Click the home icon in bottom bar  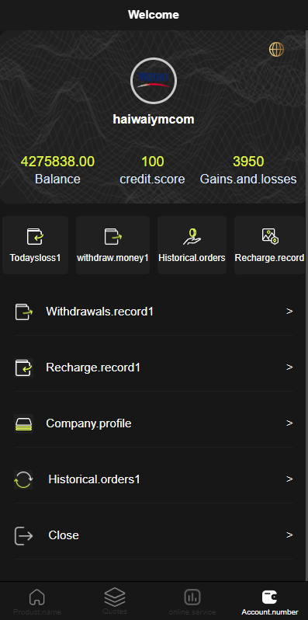click(37, 596)
